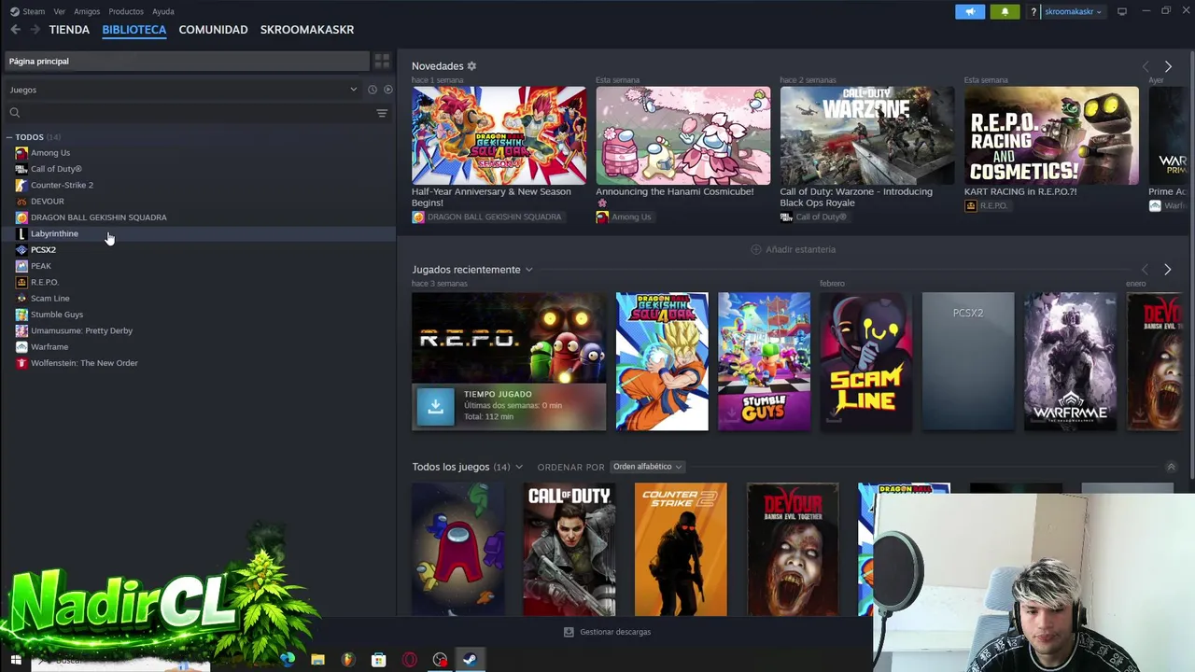Screen dimensions: 1195x672
Task: Open the green notifications bell
Action: (x=1005, y=11)
